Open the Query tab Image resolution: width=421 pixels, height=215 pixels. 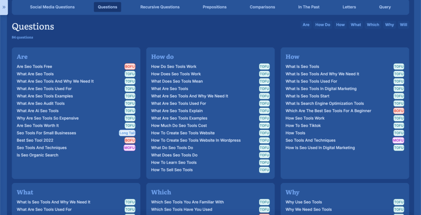[x=385, y=7]
